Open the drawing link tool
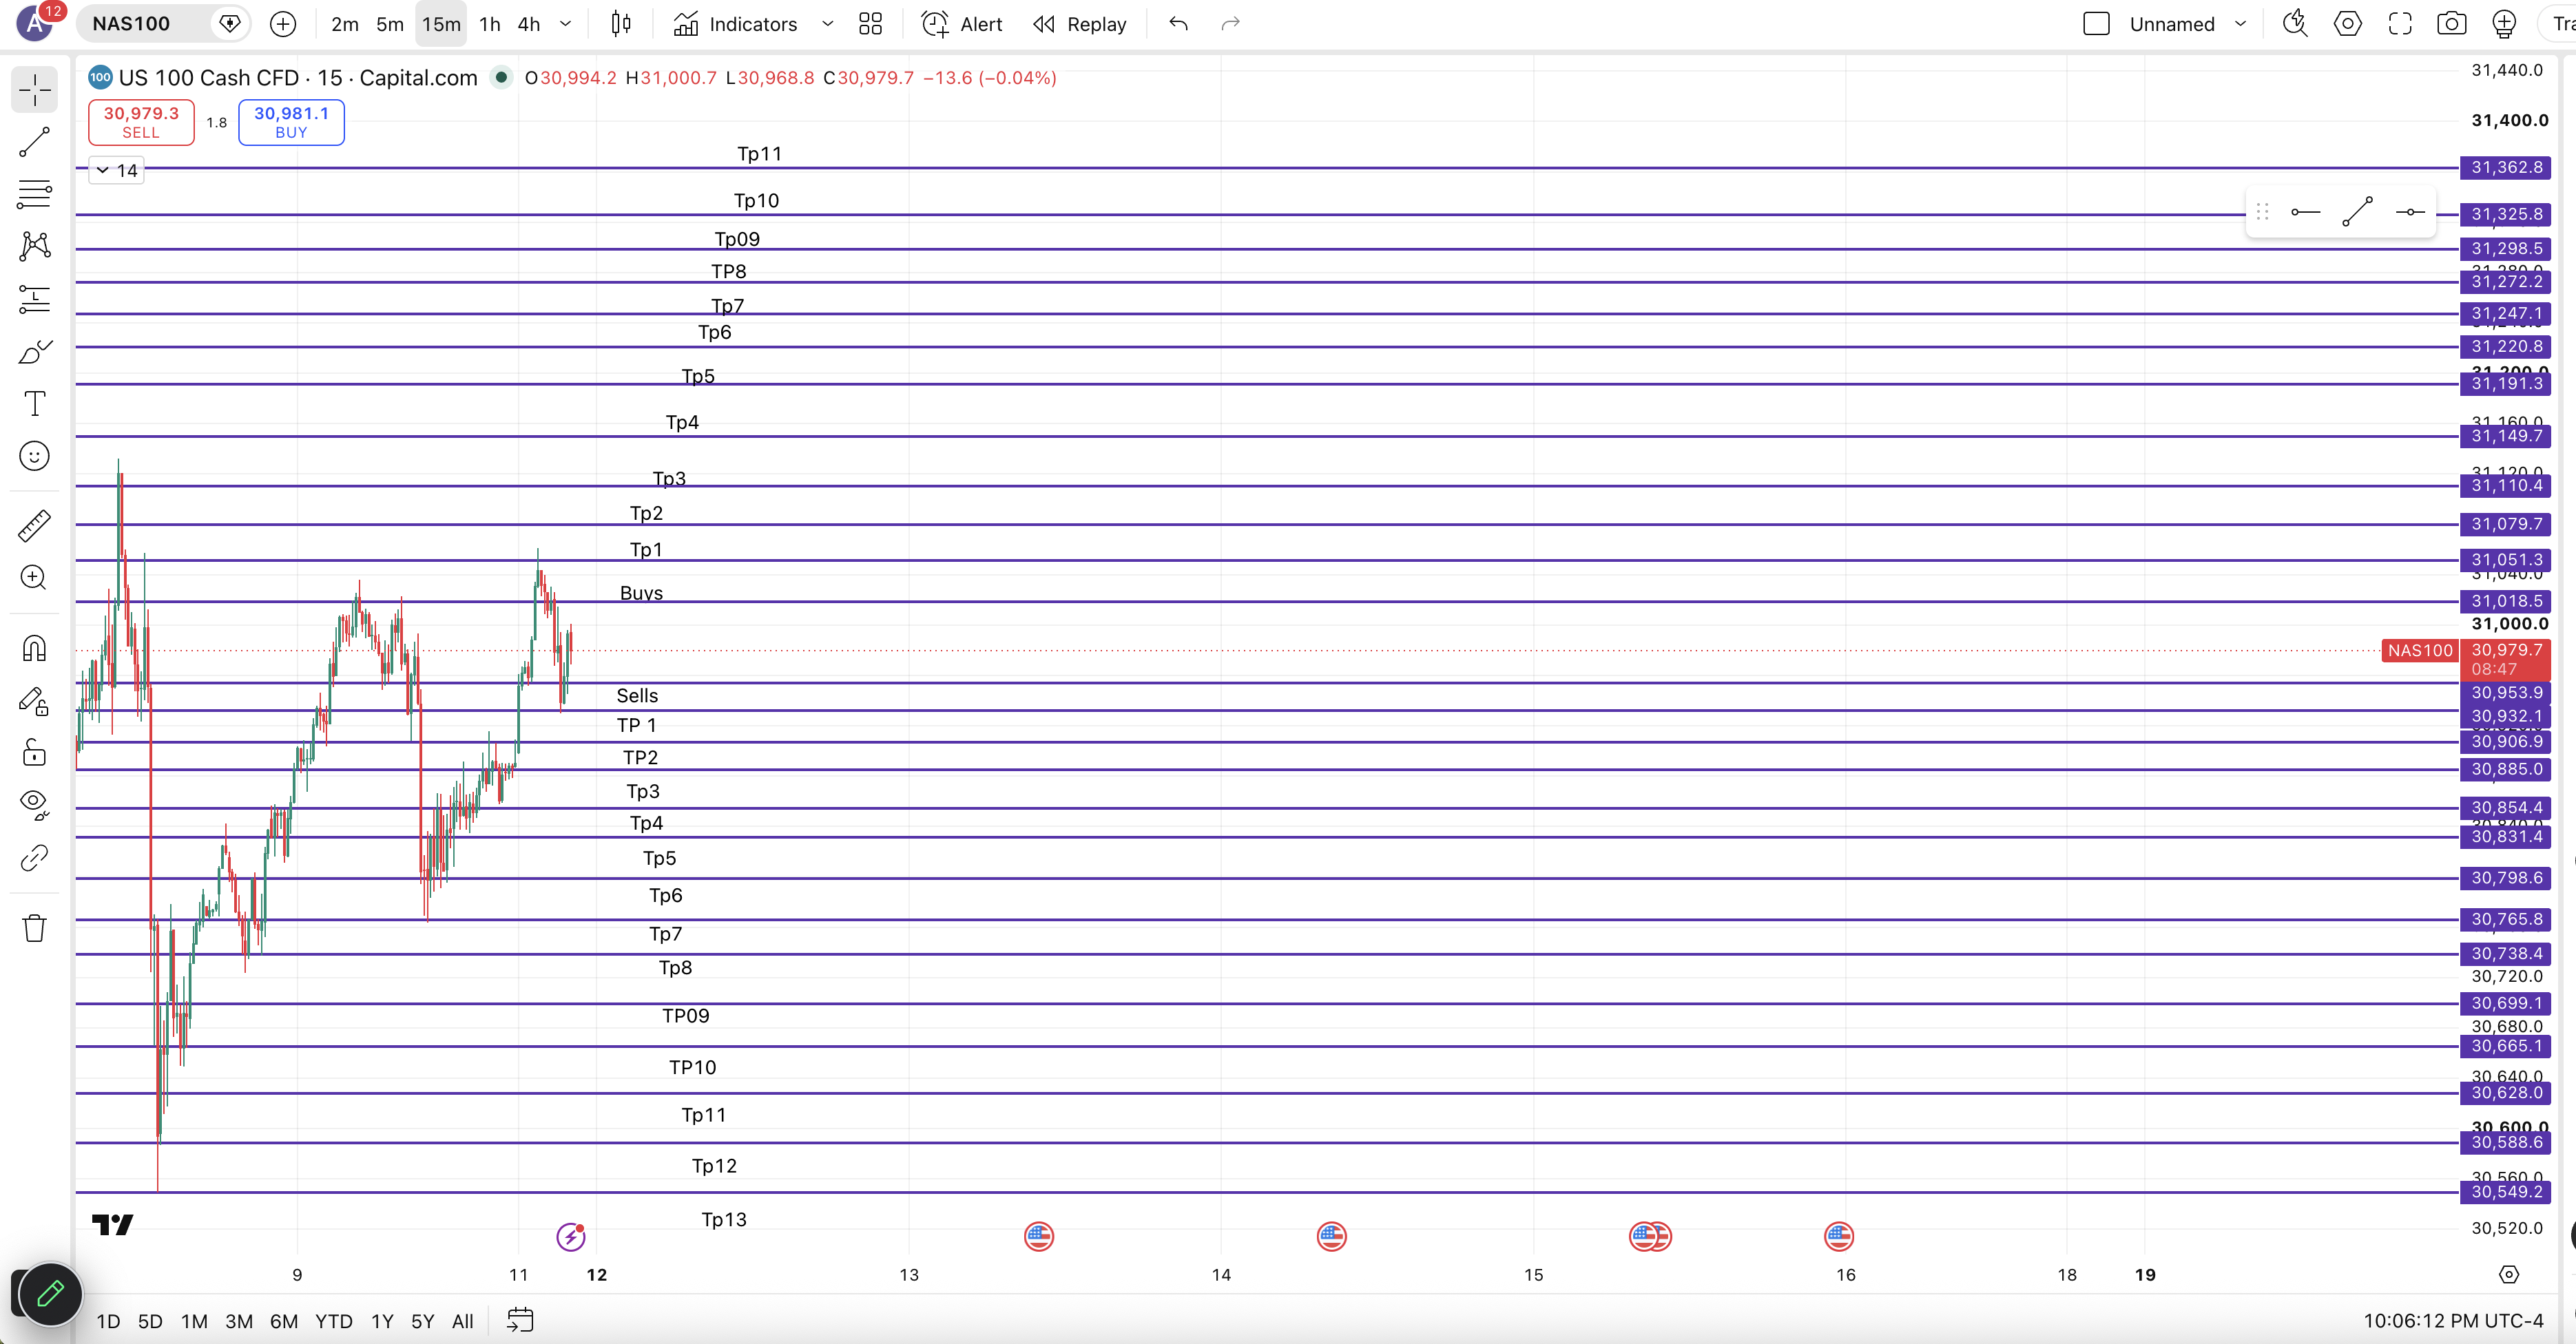 [x=34, y=858]
